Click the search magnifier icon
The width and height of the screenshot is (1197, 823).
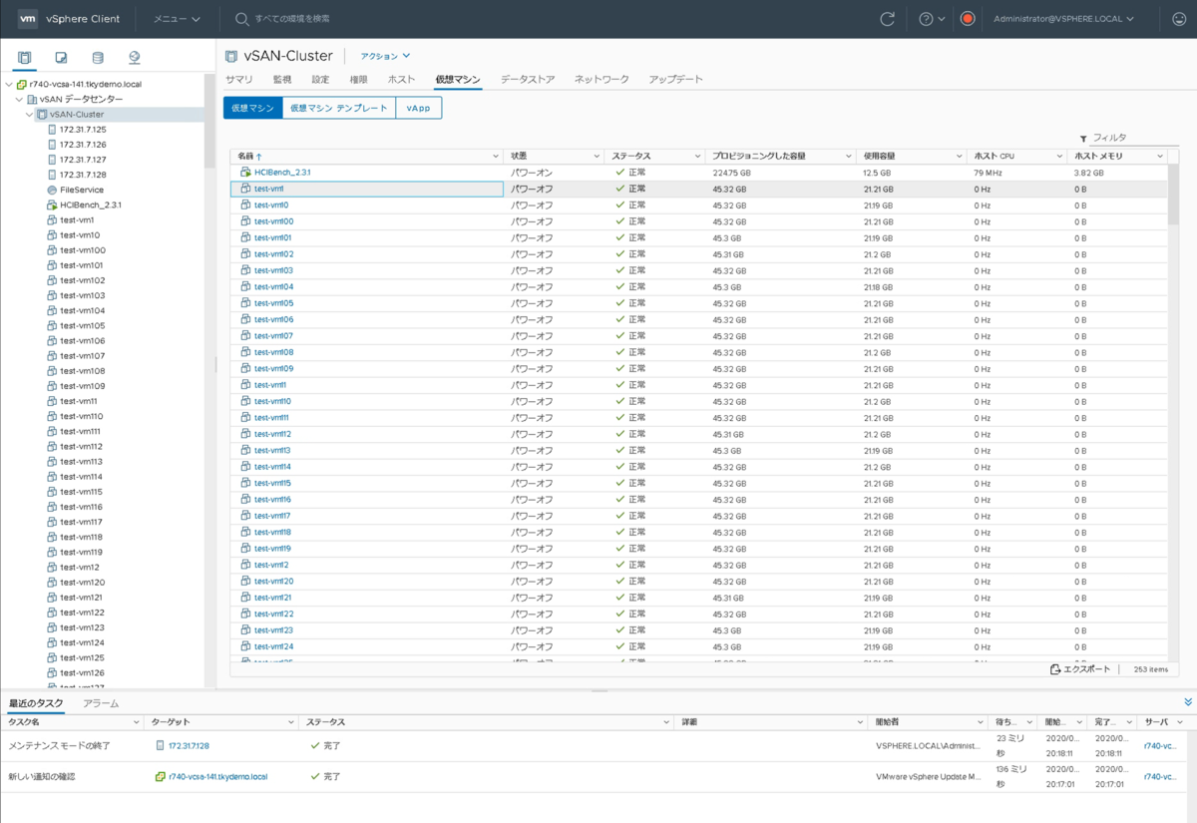[x=241, y=19]
